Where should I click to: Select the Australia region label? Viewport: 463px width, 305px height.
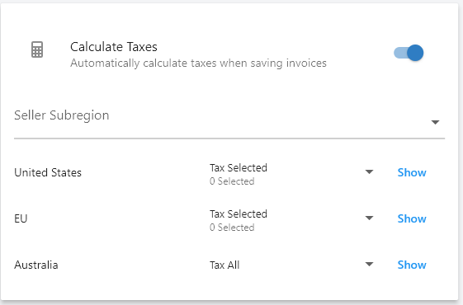tap(36, 265)
